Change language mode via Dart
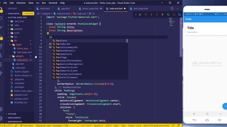Image resolution: width=227 pixels, height=127 pixels. tap(123, 126)
